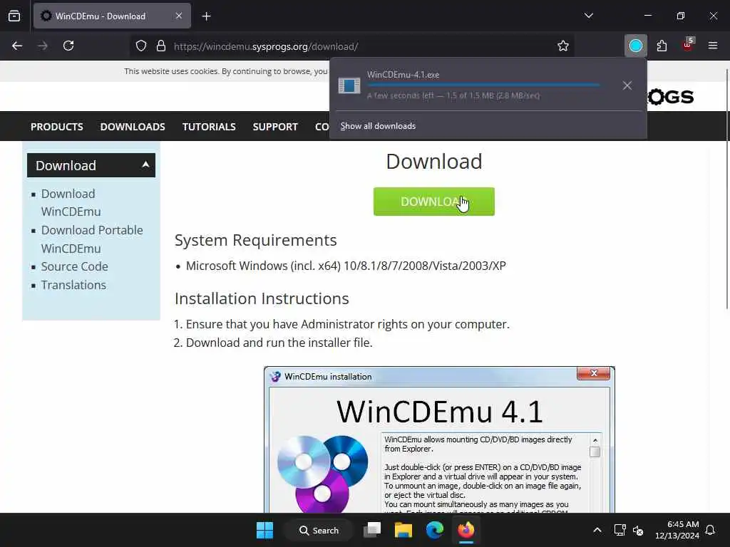Image resolution: width=730 pixels, height=547 pixels.
Task: Bookmark this page with star icon
Action: pos(563,46)
